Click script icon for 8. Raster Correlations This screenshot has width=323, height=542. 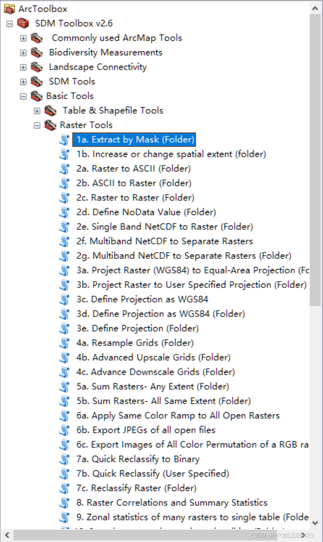coord(64,503)
